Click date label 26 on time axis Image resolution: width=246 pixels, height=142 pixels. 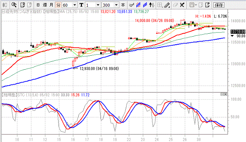[185, 139]
